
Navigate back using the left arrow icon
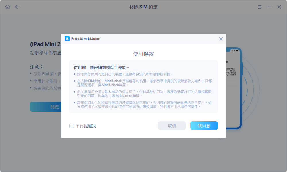coord(17,7)
